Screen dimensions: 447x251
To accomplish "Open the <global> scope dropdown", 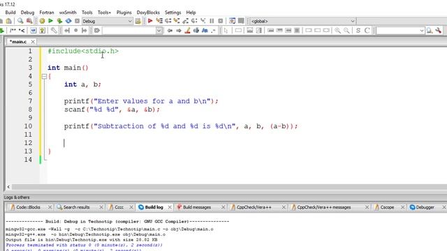I will click(x=352, y=21).
